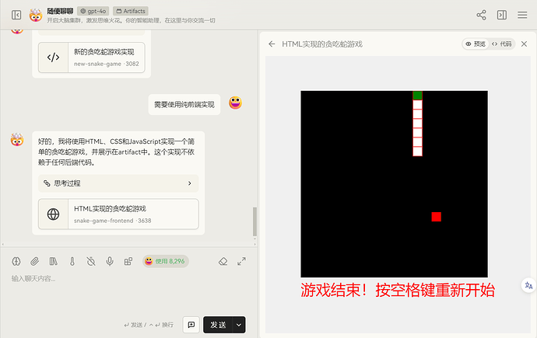Click the eraser clear conversation icon
The width and height of the screenshot is (537, 338).
(x=223, y=261)
